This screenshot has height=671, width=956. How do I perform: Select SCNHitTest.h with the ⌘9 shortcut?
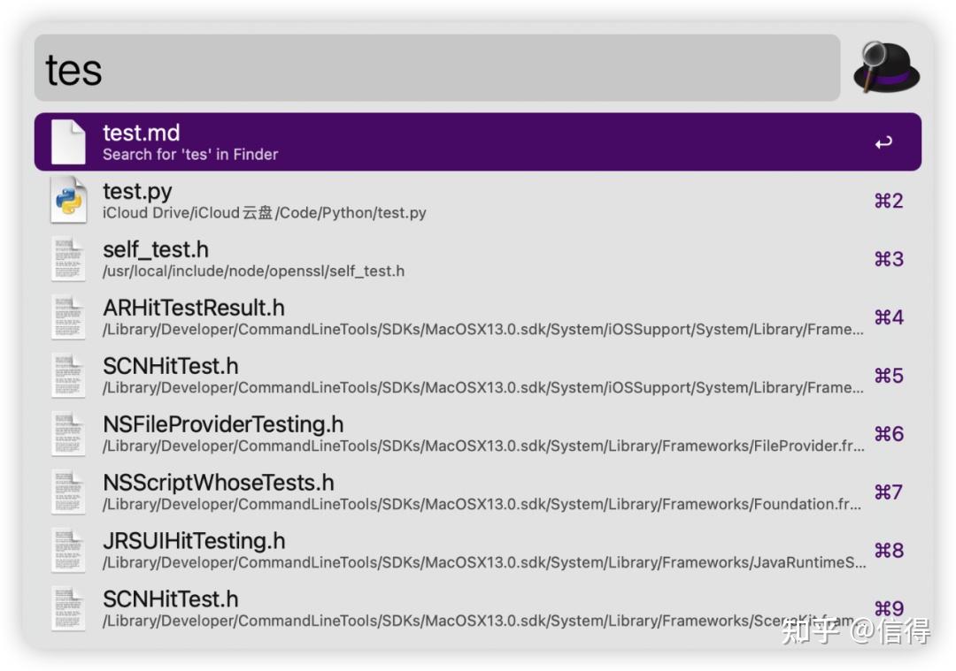coord(171,600)
